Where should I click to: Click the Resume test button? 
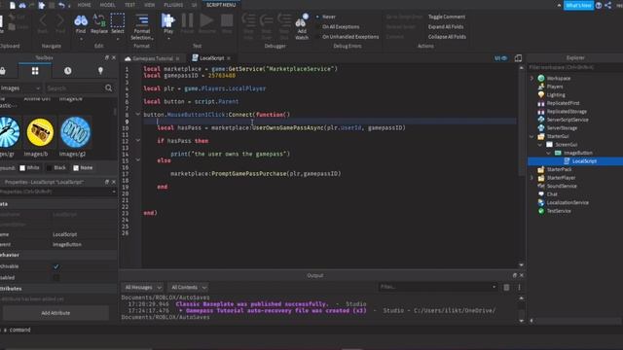206,20
